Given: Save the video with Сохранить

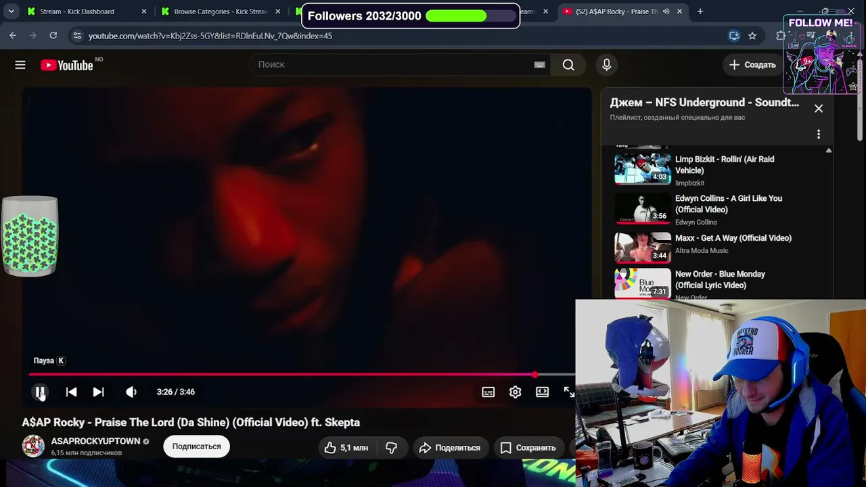Looking at the screenshot, I should (528, 447).
